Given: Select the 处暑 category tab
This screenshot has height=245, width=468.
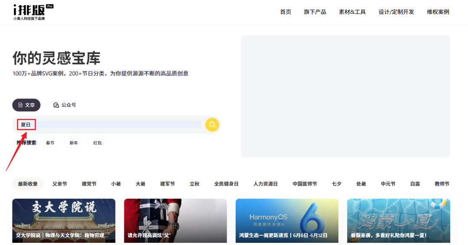Looking at the screenshot, I should pos(361,184).
